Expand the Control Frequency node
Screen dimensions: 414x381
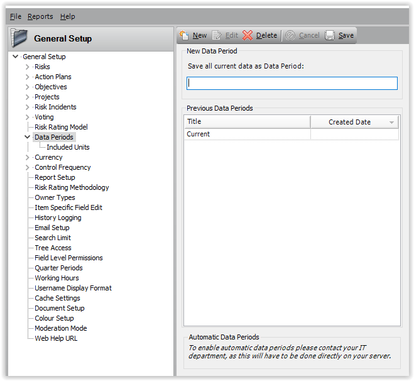pyautogui.click(x=27, y=167)
